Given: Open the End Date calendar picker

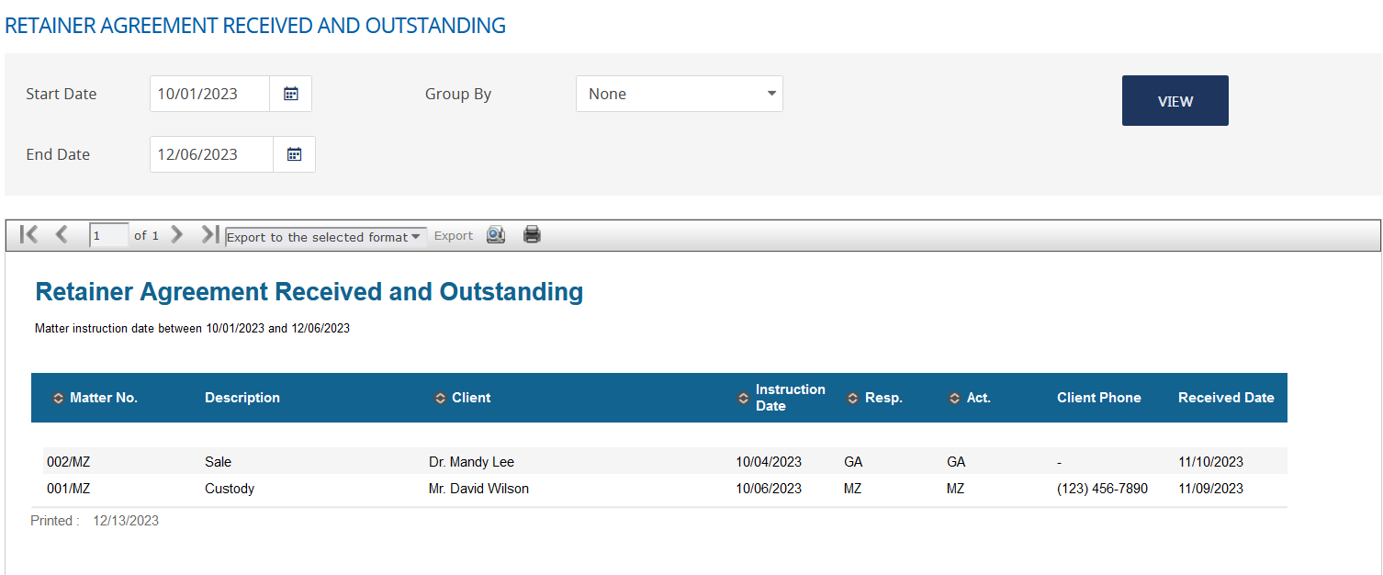Looking at the screenshot, I should point(294,153).
